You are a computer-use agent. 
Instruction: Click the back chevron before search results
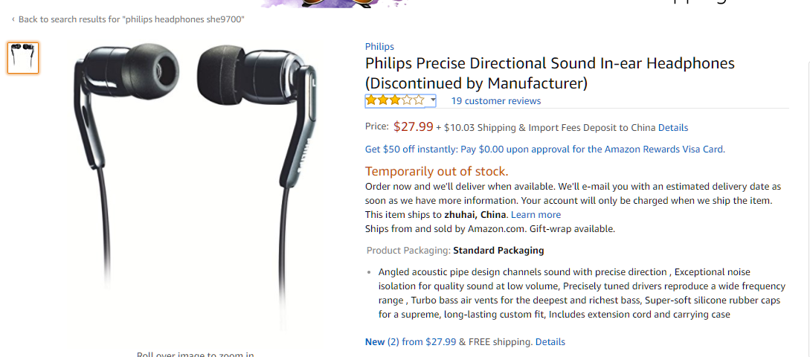coord(13,19)
